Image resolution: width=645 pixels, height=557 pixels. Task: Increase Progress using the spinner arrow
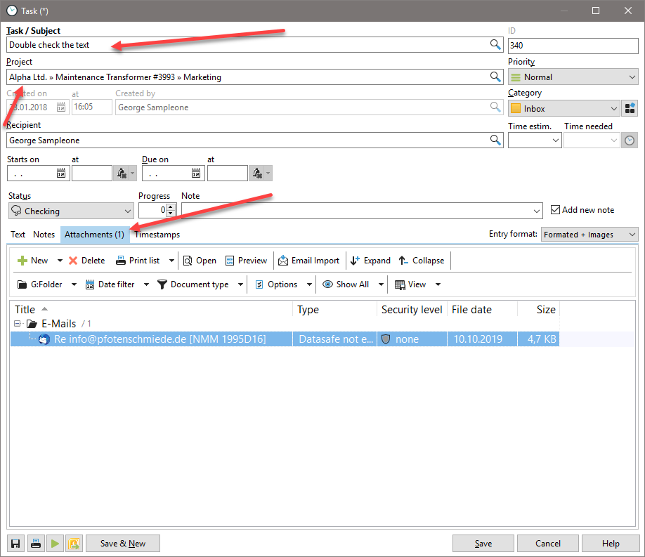point(171,207)
